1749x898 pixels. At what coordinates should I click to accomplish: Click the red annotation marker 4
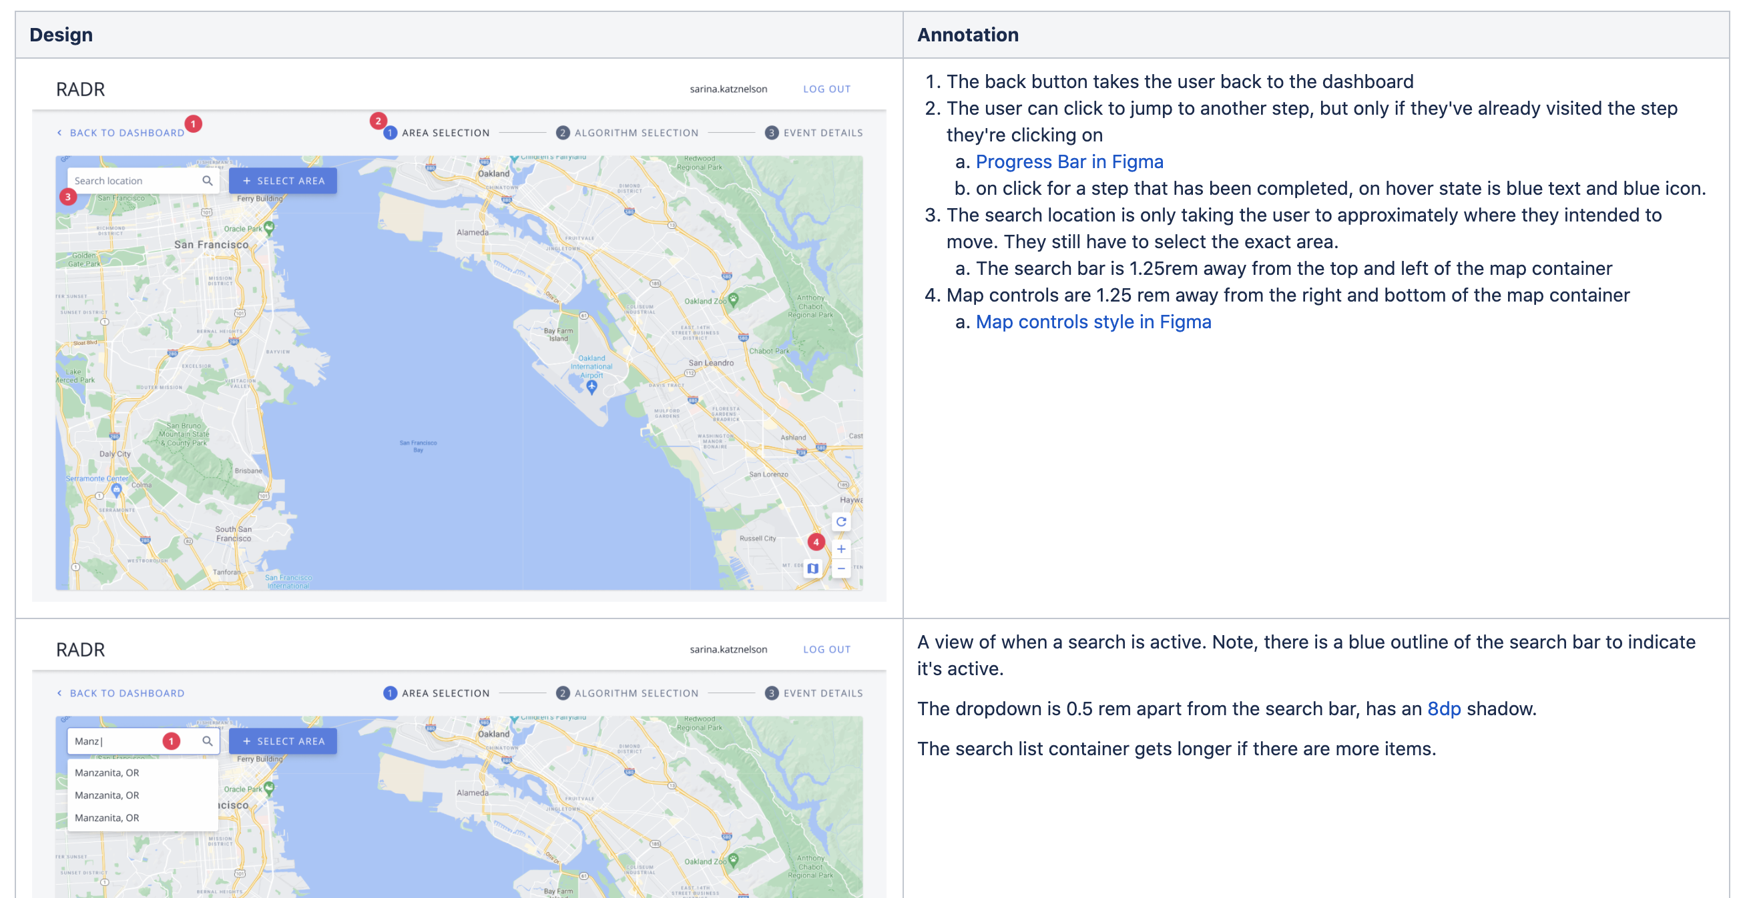coord(816,542)
